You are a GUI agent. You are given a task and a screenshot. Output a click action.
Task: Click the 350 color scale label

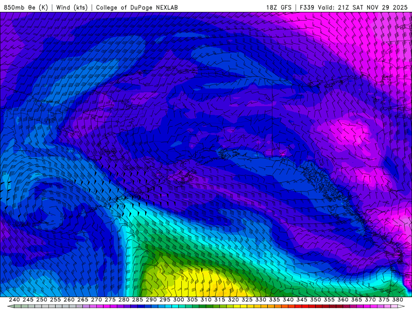[316, 300]
